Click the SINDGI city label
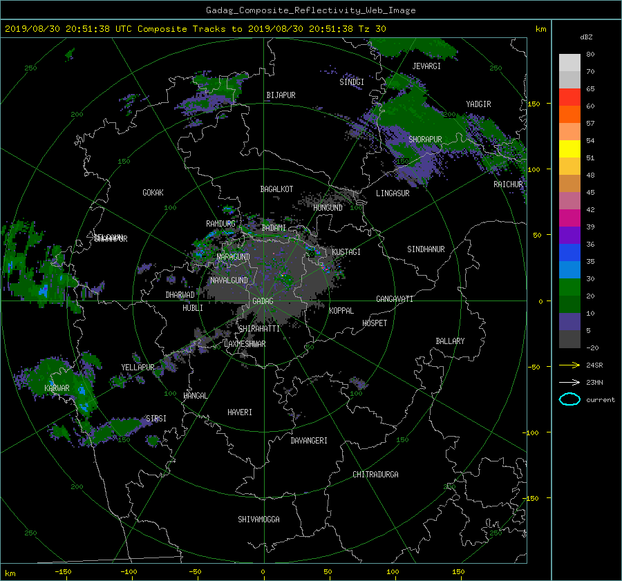 [352, 82]
